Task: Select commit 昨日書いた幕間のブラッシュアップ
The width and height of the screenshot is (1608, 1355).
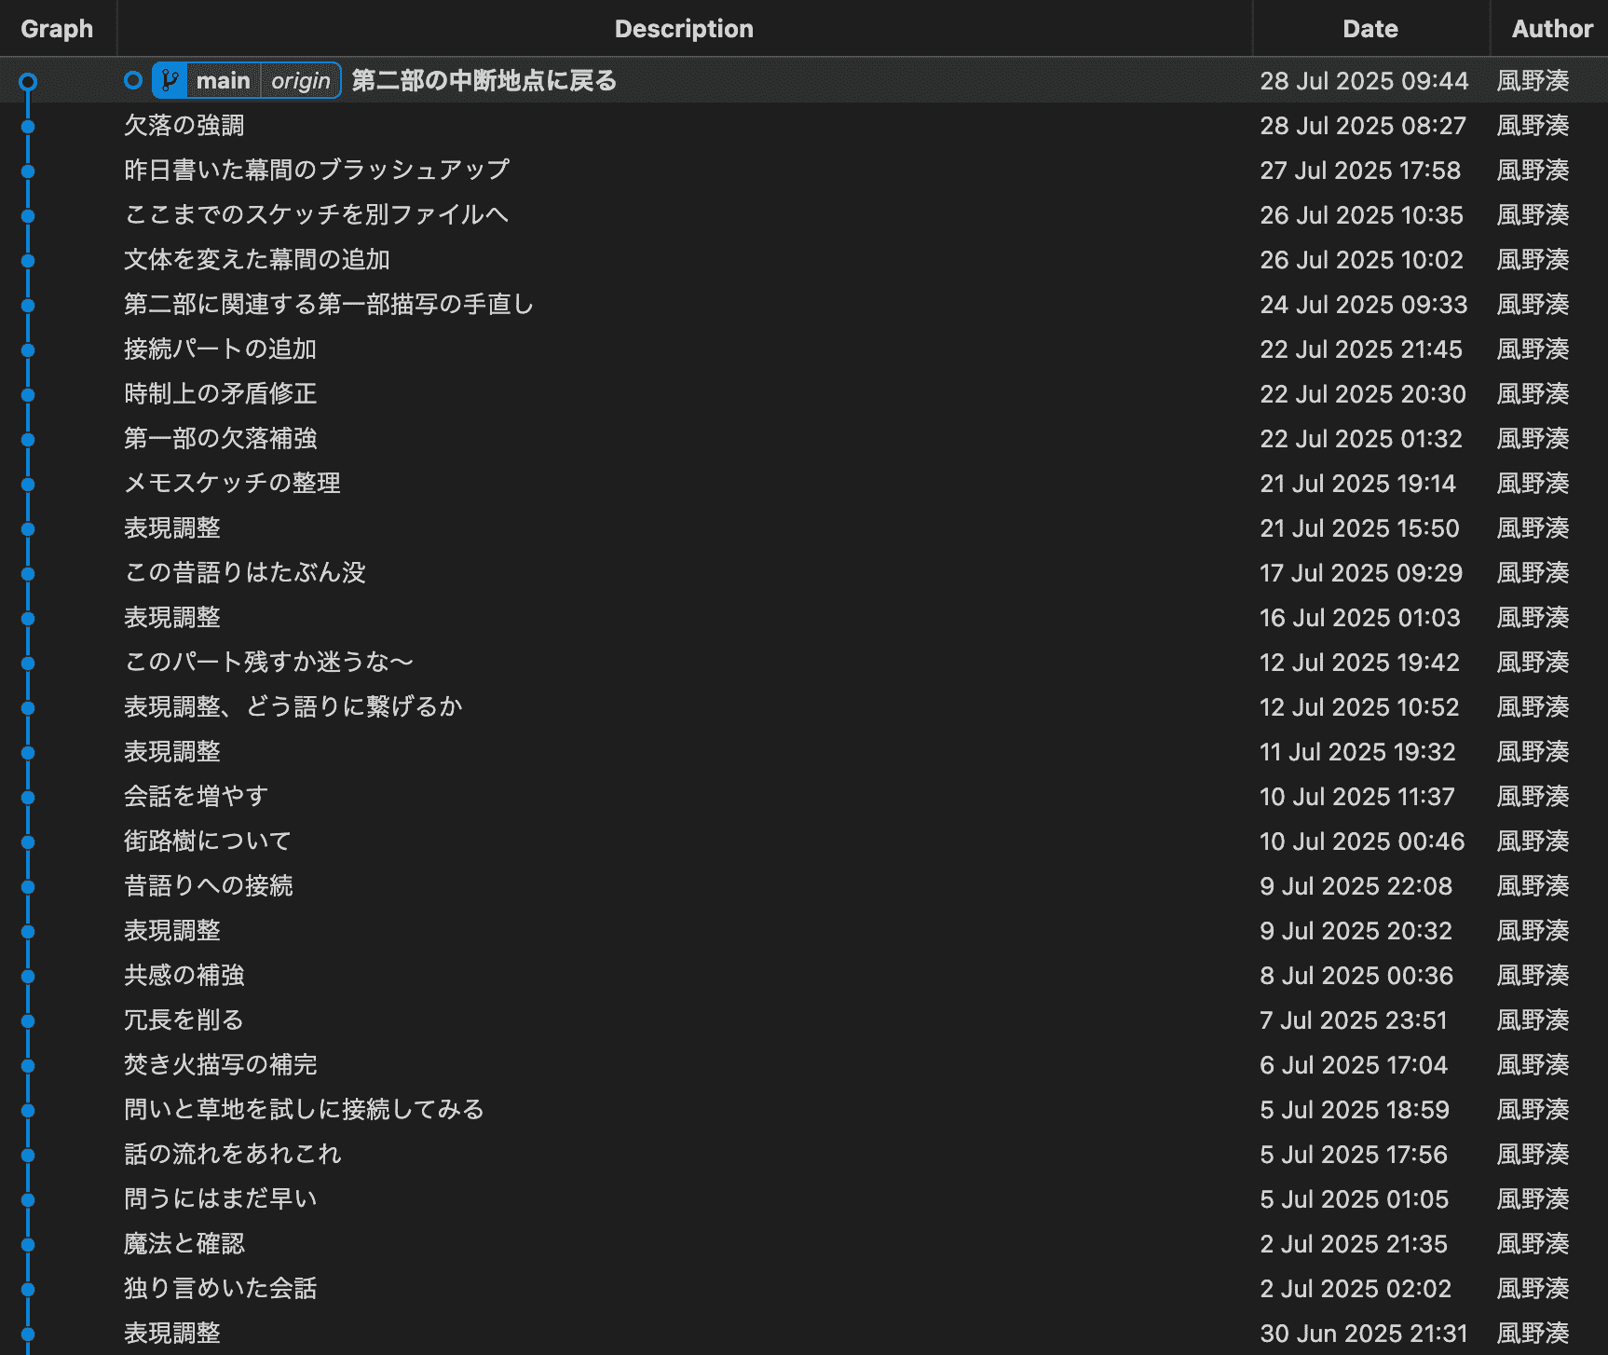Action: click(317, 171)
